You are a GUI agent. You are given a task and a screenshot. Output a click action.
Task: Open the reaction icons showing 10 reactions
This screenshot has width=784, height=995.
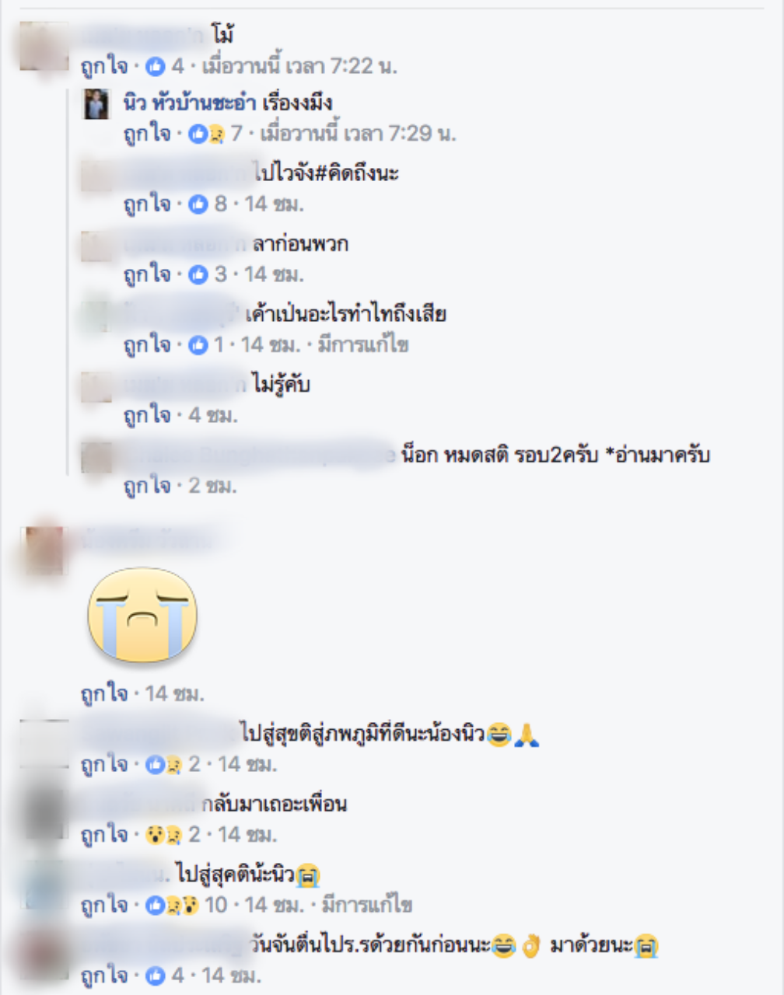coord(173,905)
